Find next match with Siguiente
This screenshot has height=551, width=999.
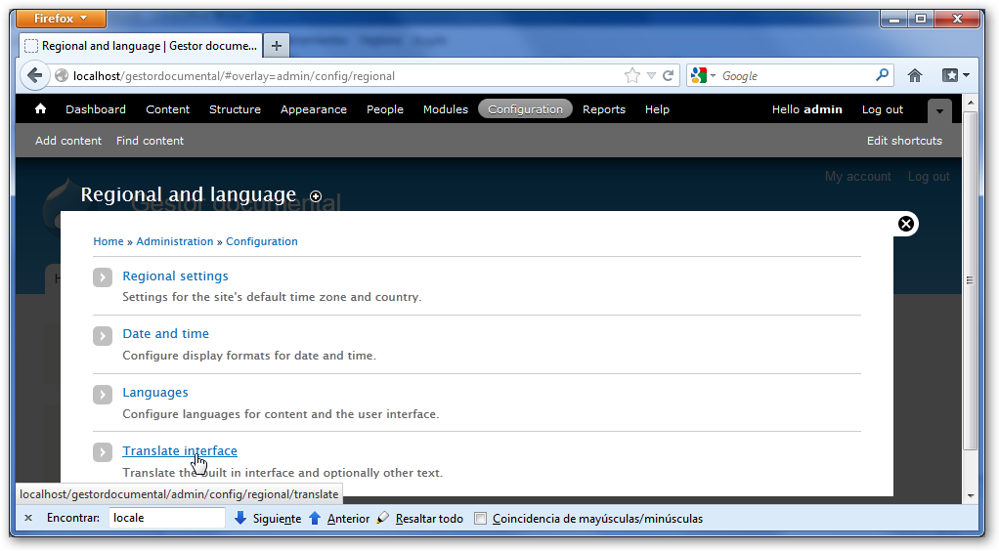pos(268,519)
